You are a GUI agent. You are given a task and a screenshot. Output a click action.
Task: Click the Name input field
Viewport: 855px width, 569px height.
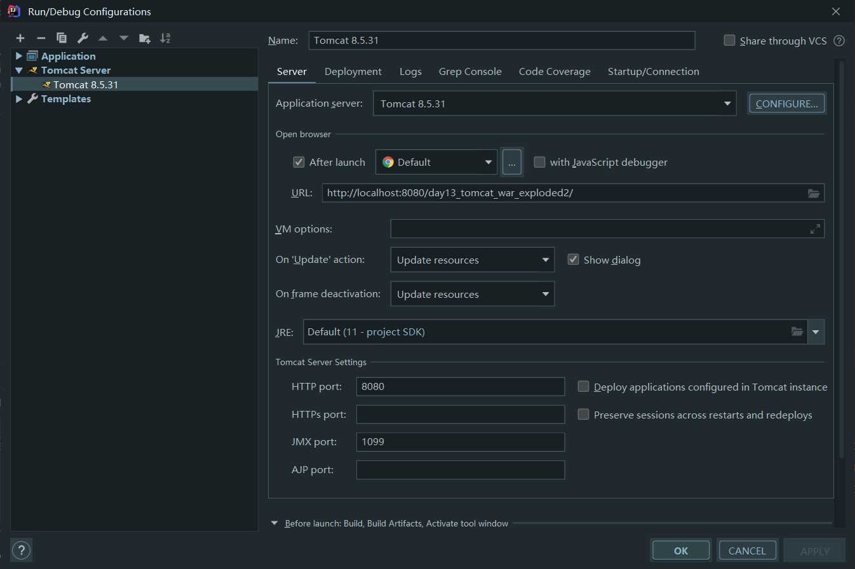(502, 41)
